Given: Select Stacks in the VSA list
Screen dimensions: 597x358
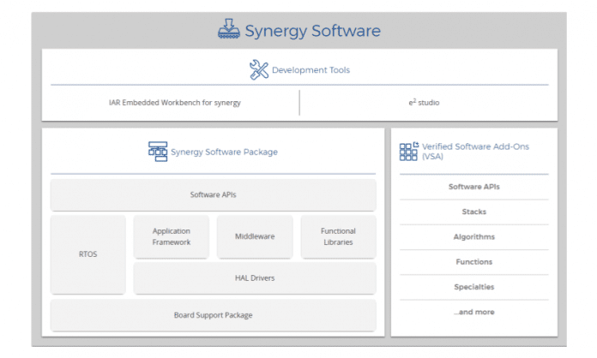Looking at the screenshot, I should pos(474,212).
